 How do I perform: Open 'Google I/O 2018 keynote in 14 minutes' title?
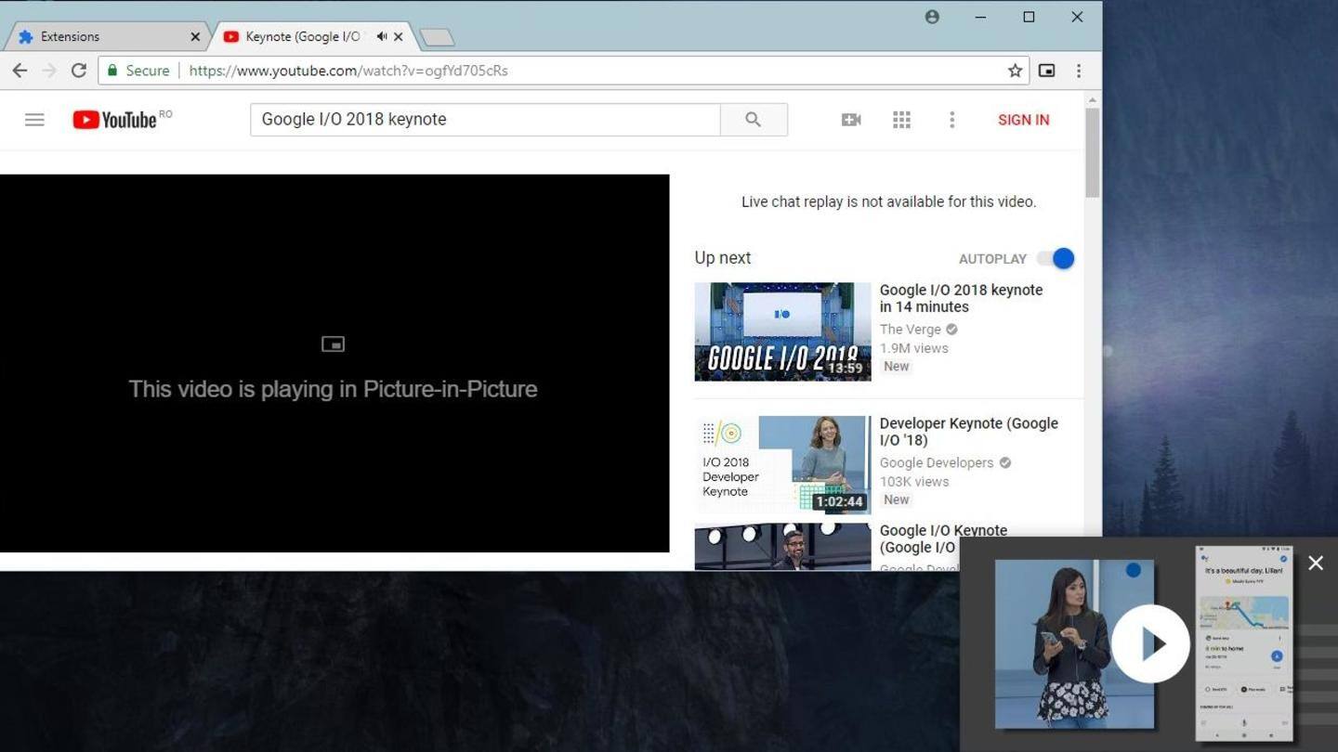tap(962, 299)
